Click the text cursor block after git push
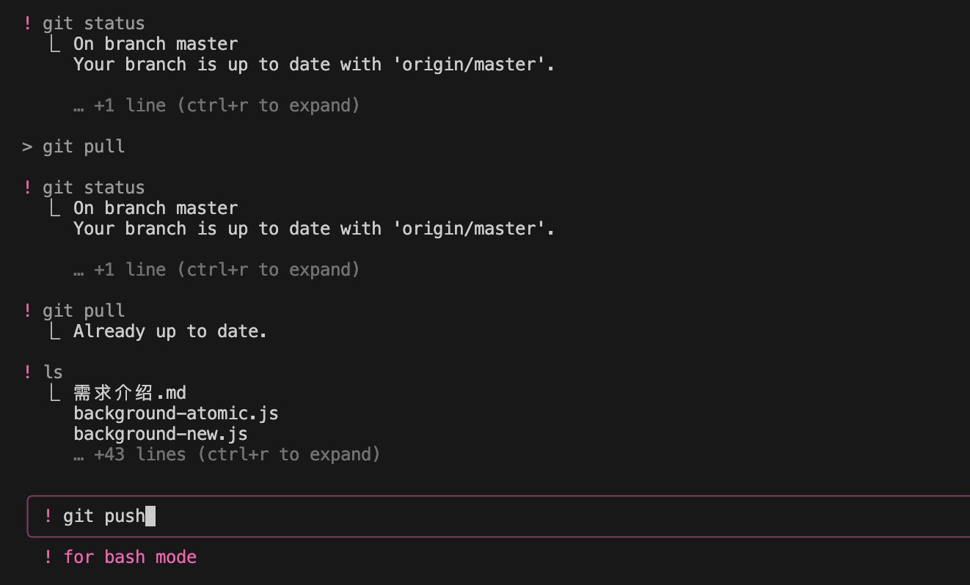Image resolution: width=970 pixels, height=585 pixels. (150, 516)
